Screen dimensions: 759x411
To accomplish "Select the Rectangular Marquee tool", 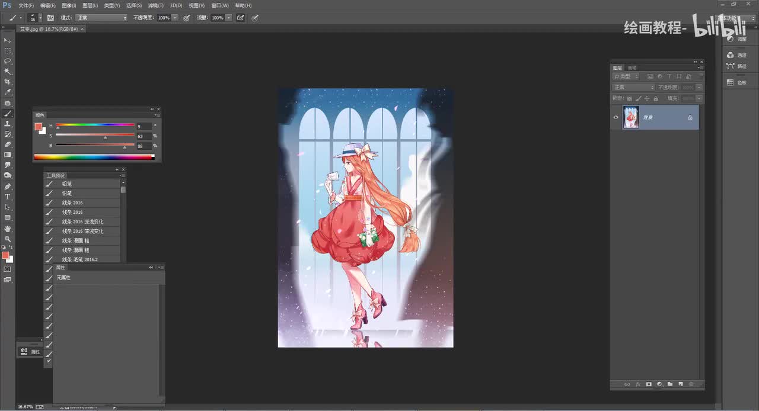I will point(8,51).
